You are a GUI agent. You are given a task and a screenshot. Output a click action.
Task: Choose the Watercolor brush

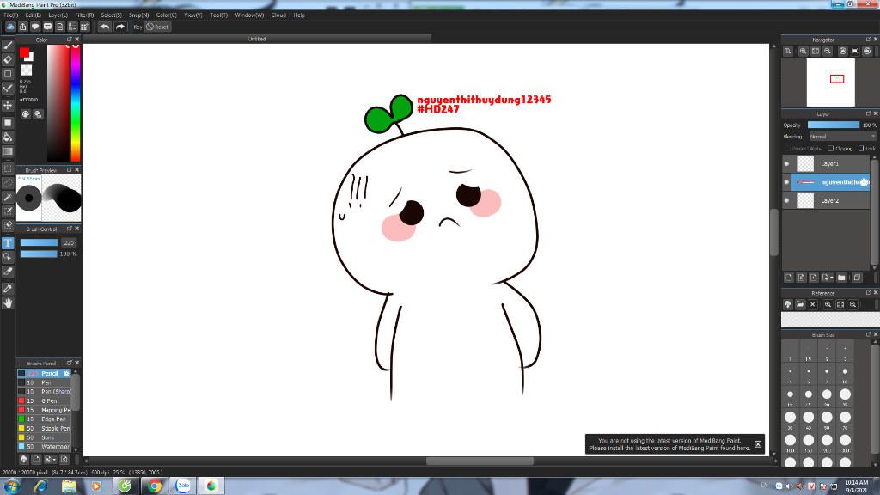[x=45, y=447]
